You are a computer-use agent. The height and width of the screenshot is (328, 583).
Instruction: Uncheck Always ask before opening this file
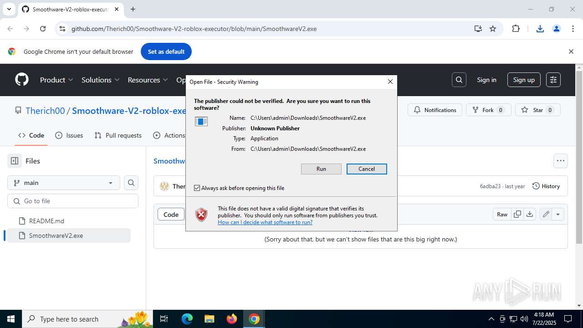(x=197, y=188)
